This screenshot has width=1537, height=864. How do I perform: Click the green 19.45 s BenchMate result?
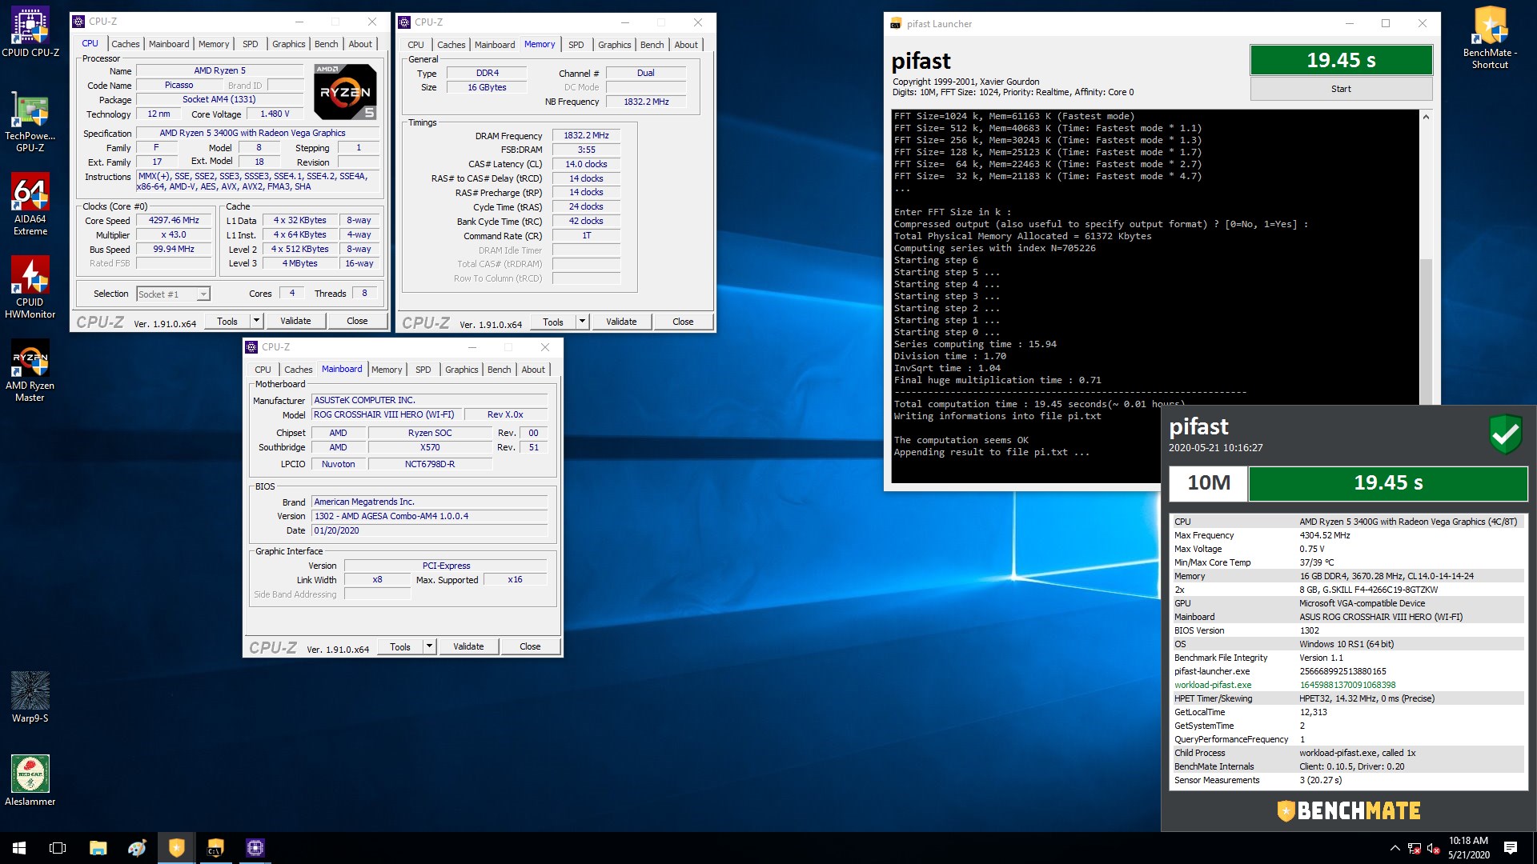coord(1388,483)
